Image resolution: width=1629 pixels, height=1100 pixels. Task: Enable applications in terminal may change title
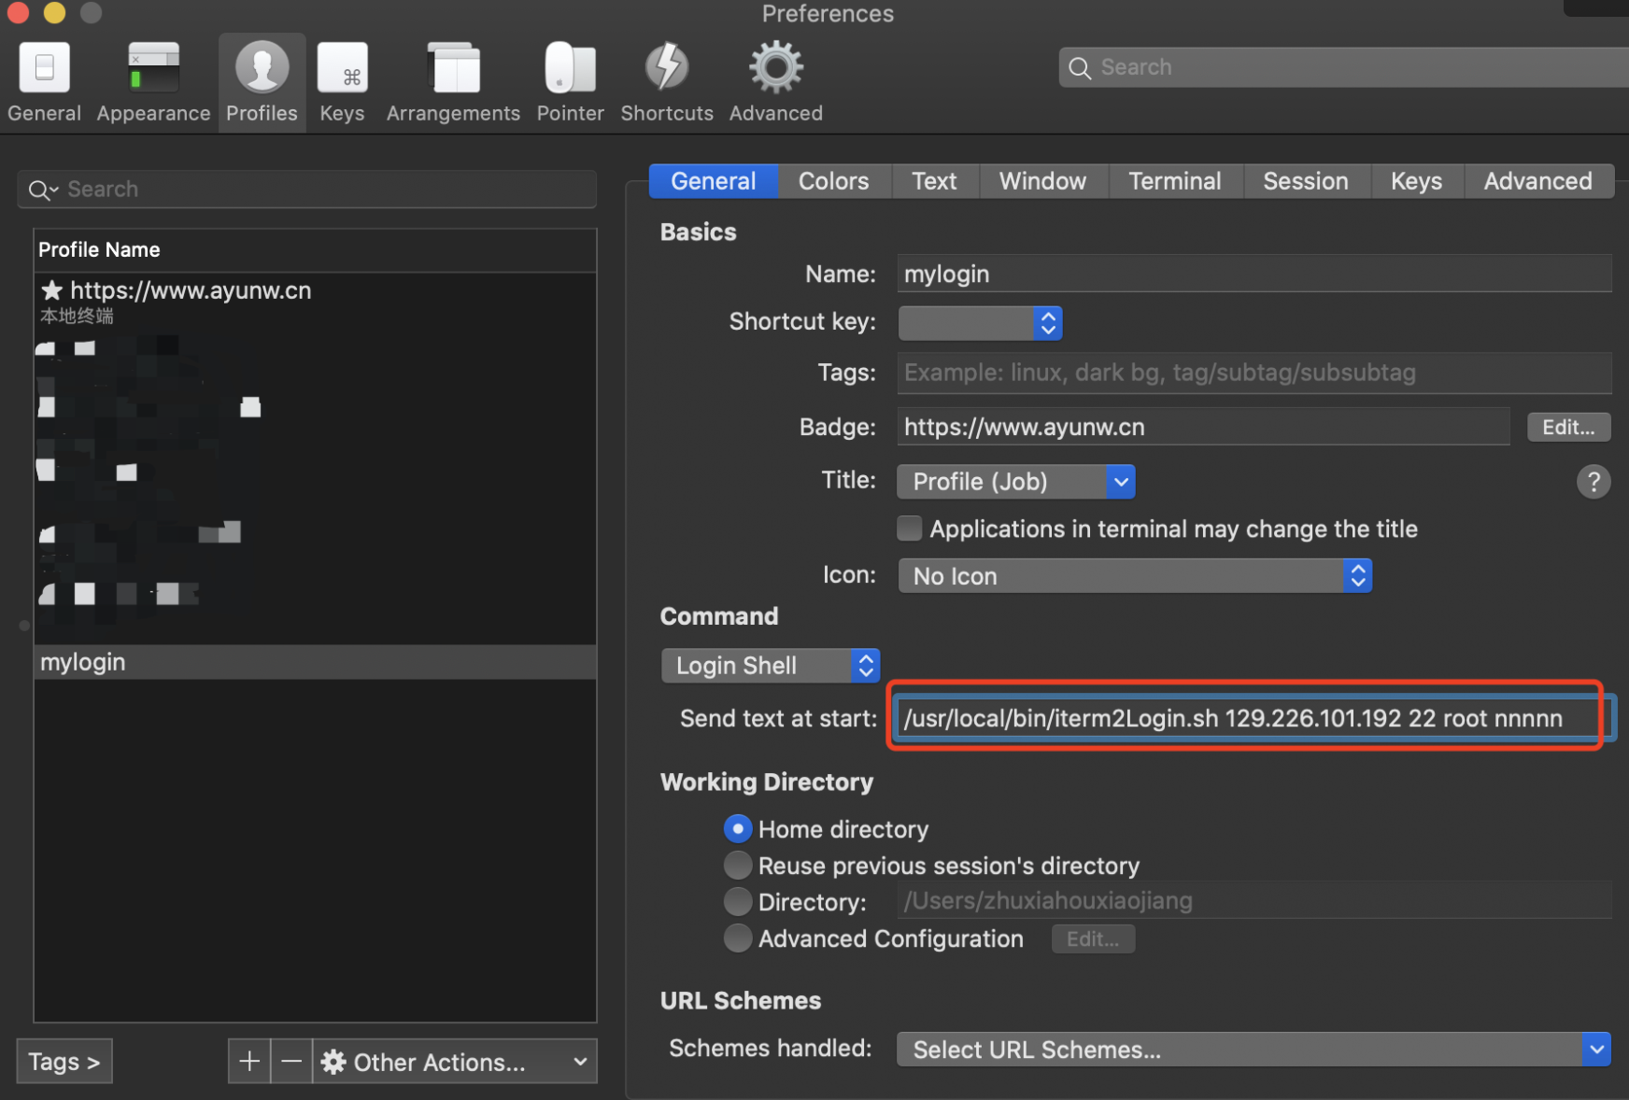click(x=909, y=529)
